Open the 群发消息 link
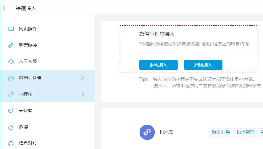Viewport: 263px width, 149px height. click(221, 132)
